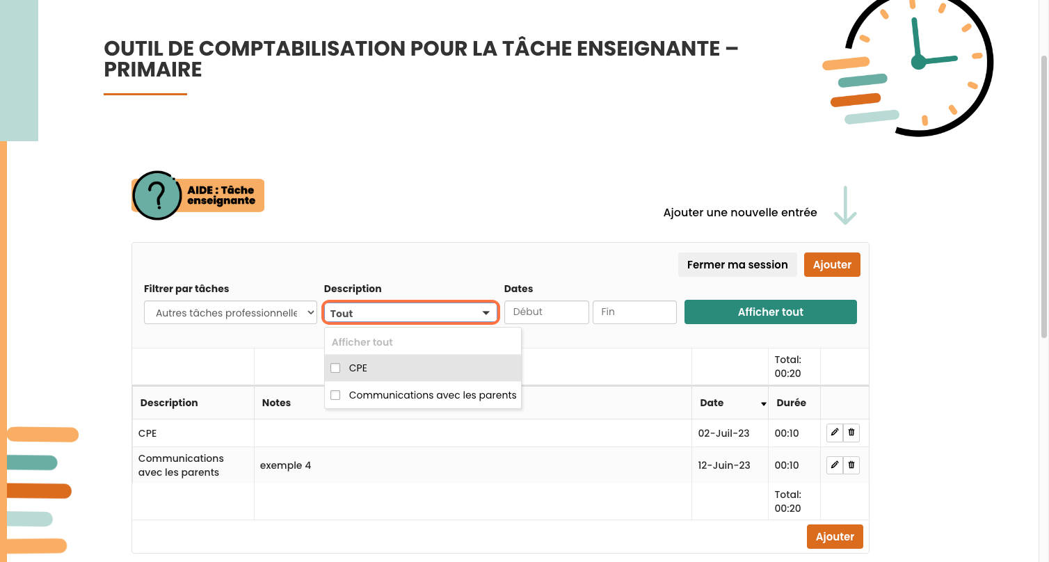Delete the Communications avec les parents entry

(851, 465)
